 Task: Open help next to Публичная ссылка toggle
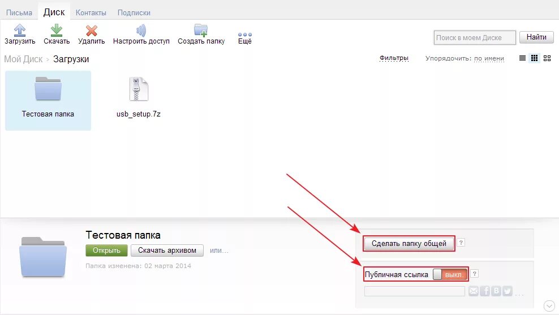tap(475, 274)
